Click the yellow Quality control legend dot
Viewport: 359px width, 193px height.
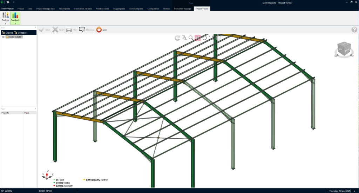[84, 180]
